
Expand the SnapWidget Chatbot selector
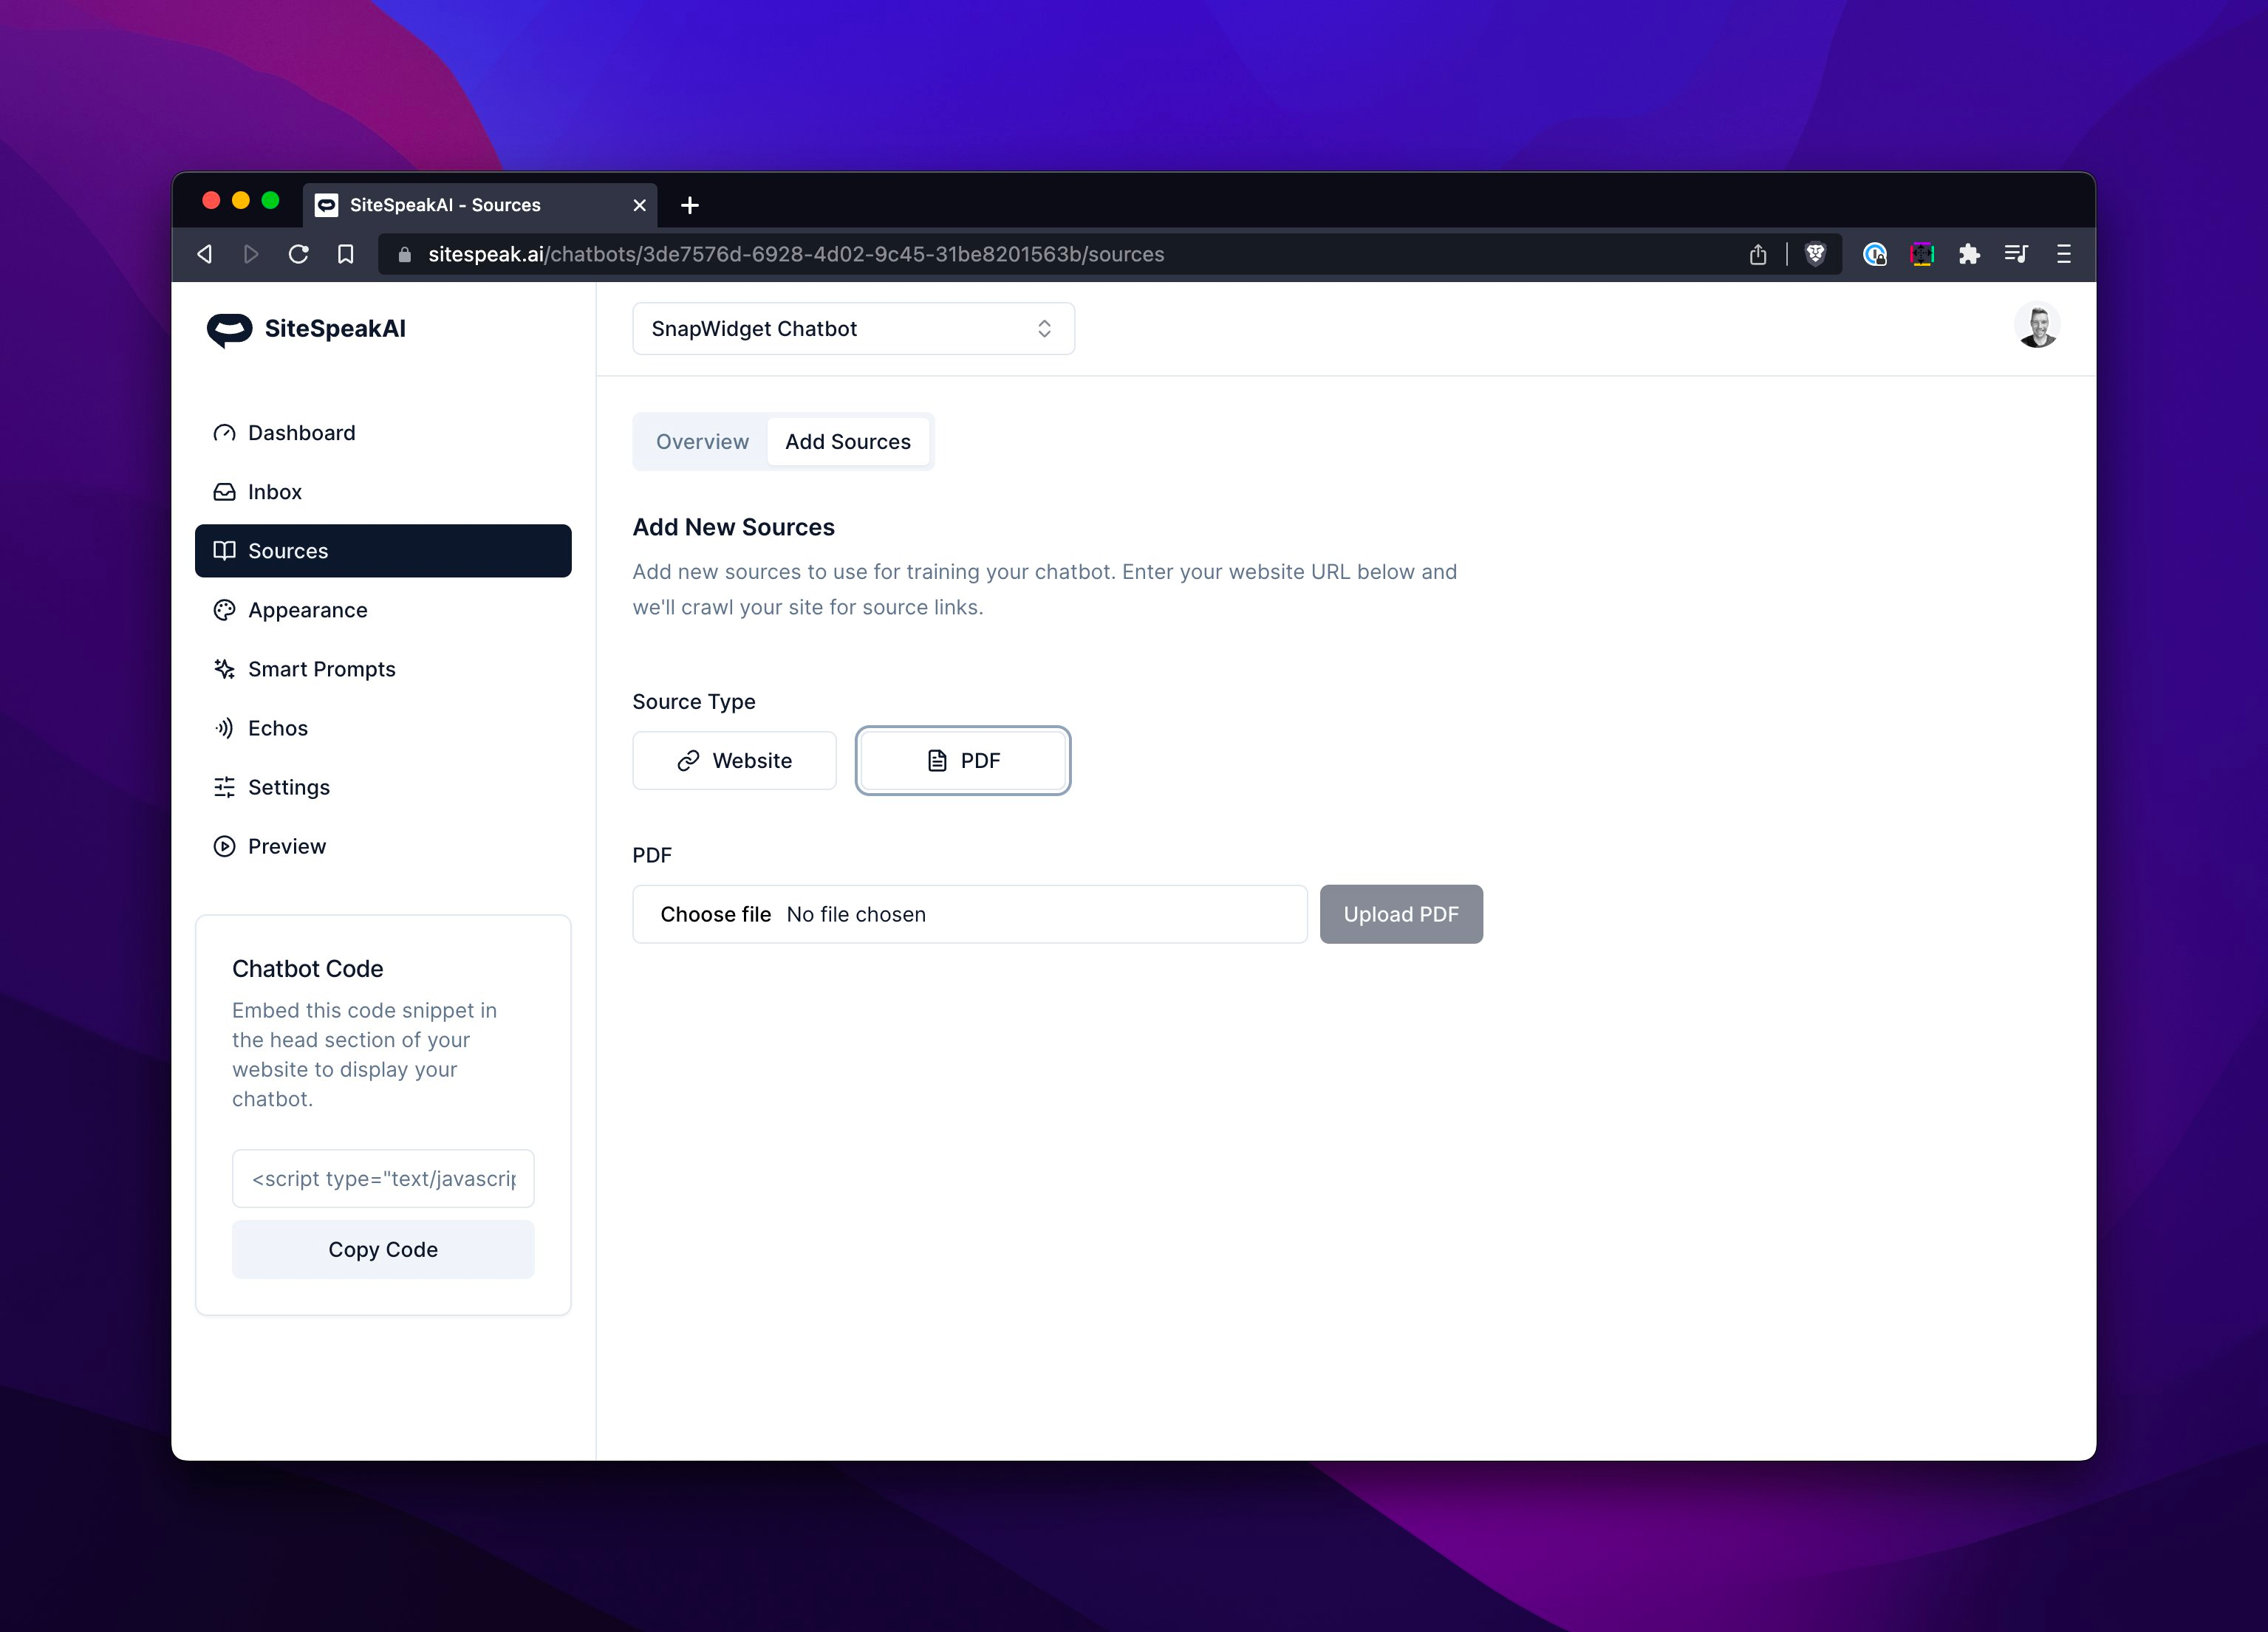[853, 329]
